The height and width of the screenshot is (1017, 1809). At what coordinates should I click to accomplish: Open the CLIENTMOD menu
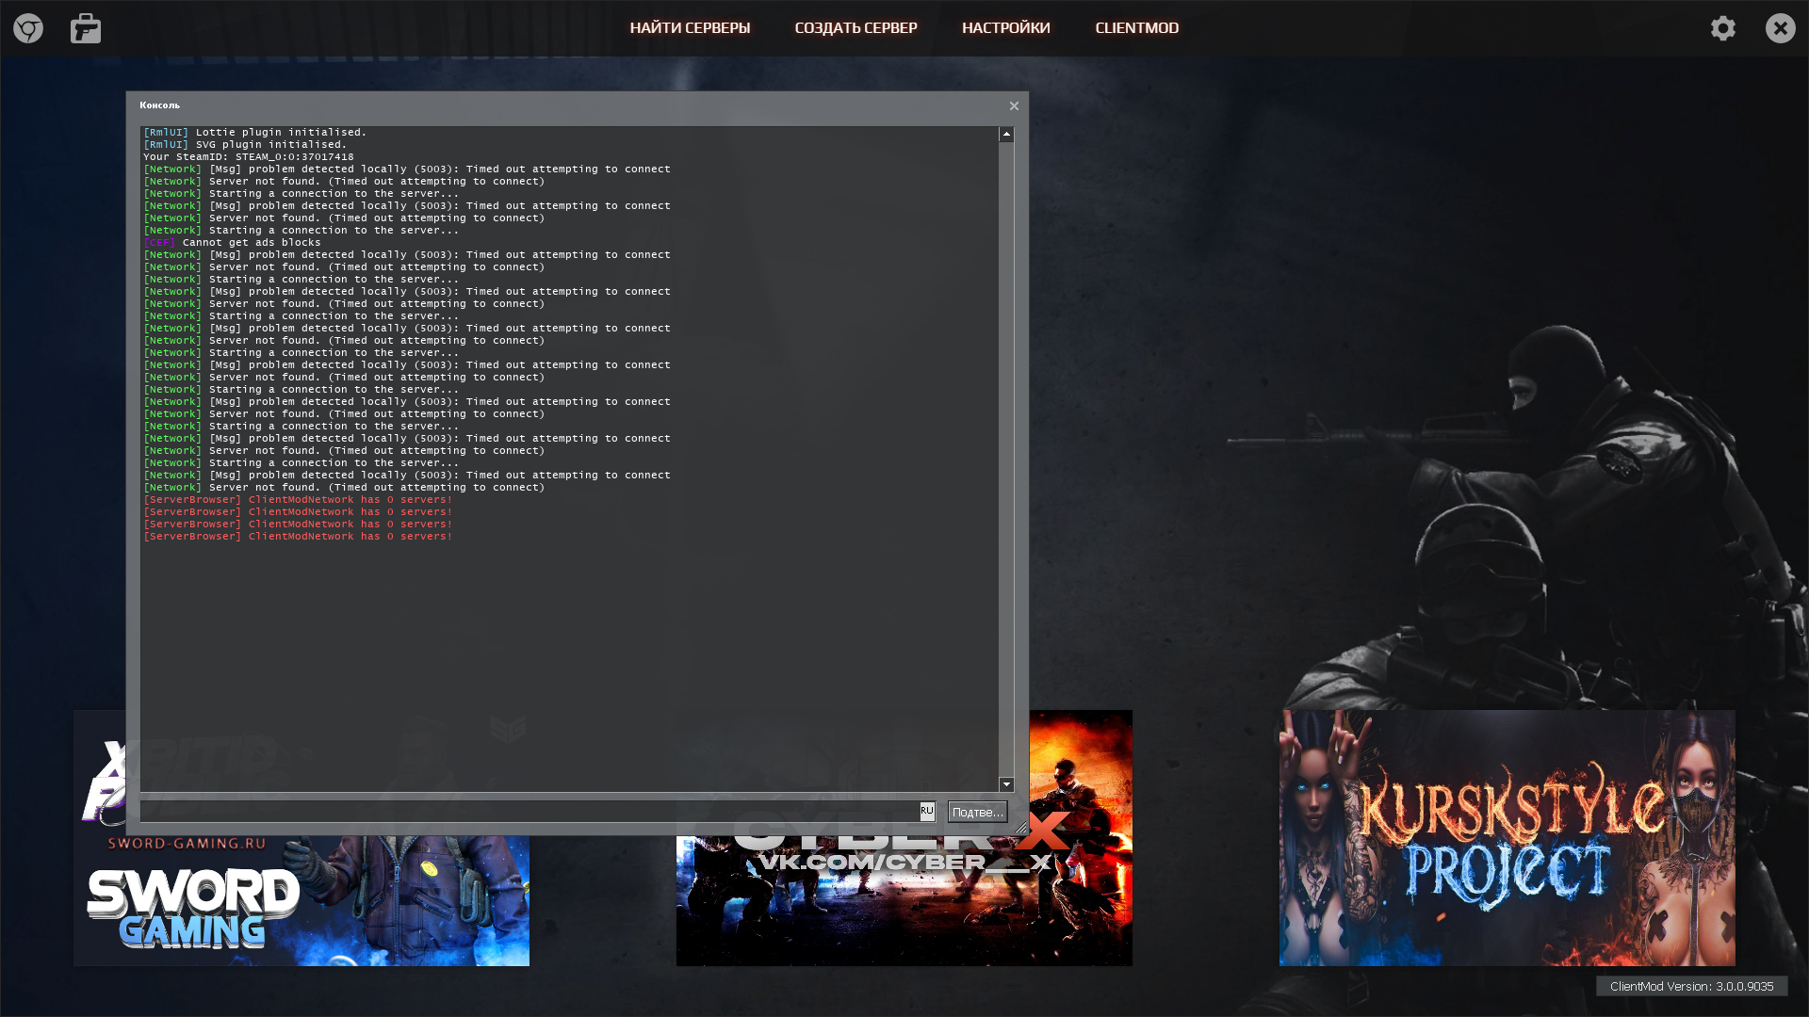[1136, 28]
